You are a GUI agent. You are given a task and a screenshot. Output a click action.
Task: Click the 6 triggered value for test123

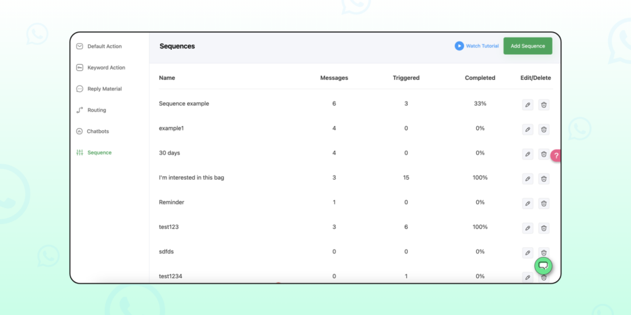click(406, 227)
